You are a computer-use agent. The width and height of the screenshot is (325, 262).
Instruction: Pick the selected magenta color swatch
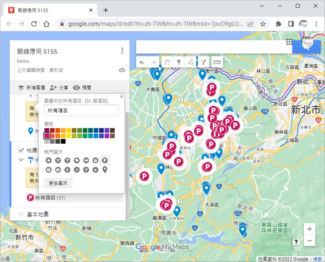47,136
